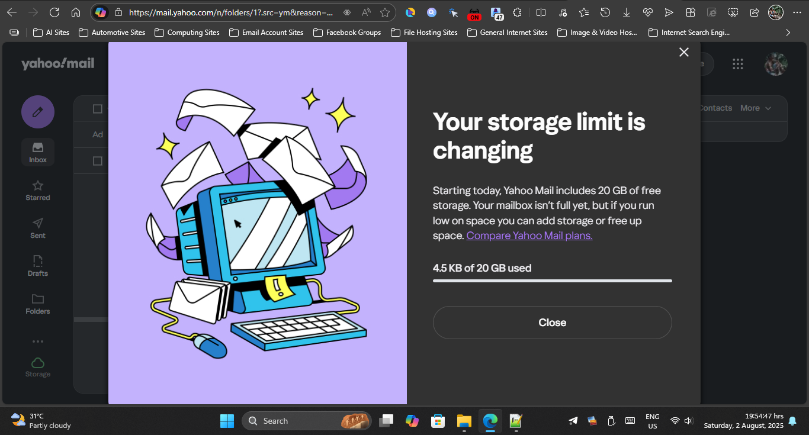Click the Close button in the dialog
Image resolution: width=809 pixels, height=435 pixels.
pos(553,323)
